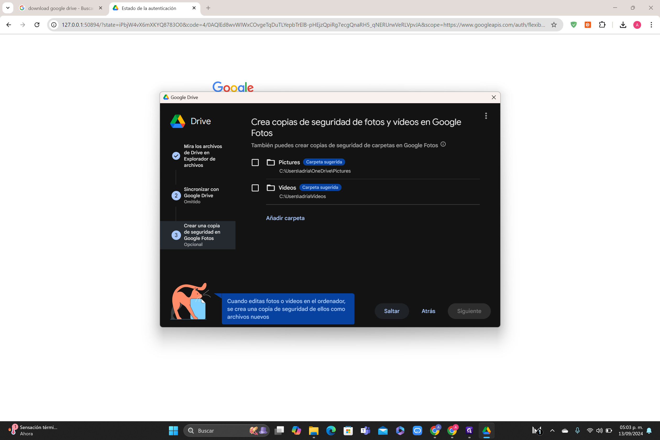Open the Mail app from the taskbar
This screenshot has height=440, width=660.
coord(383,431)
